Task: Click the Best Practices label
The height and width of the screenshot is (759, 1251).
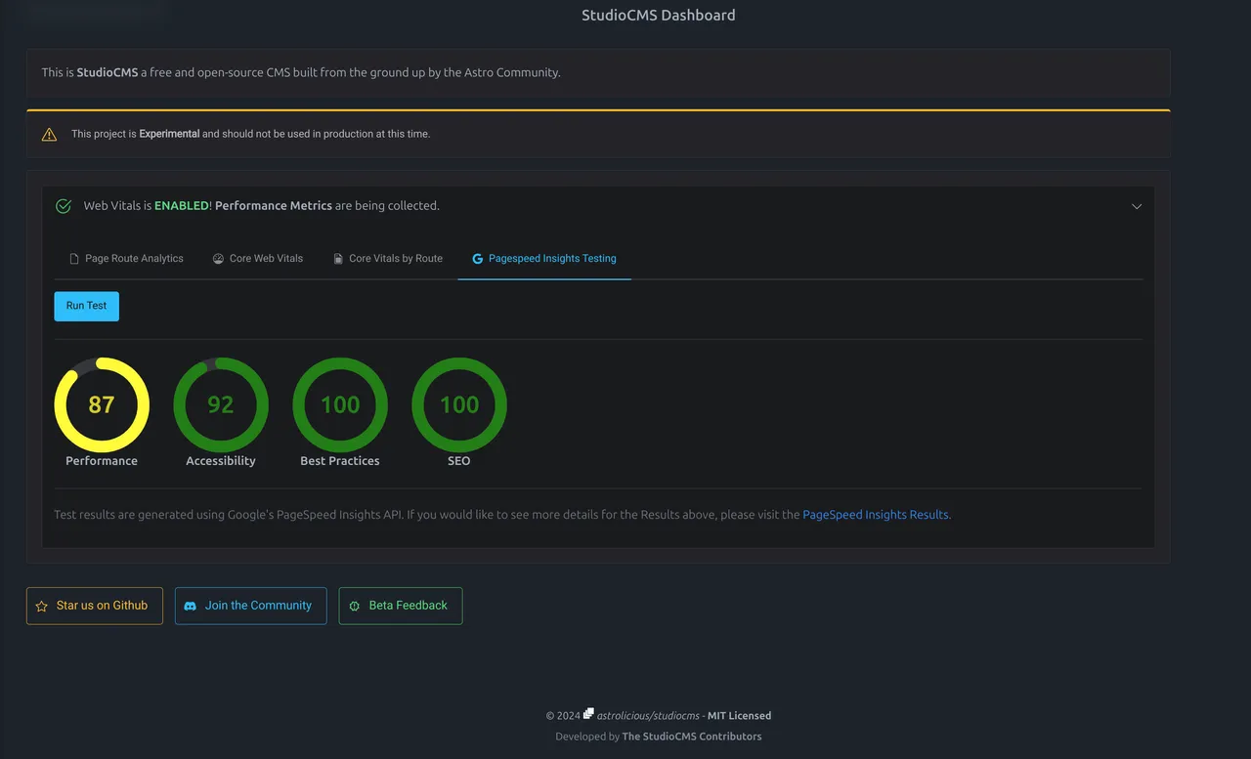Action: (x=340, y=461)
